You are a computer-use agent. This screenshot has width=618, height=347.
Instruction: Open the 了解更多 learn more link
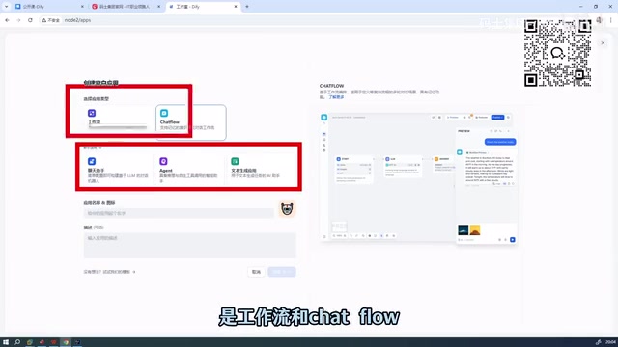coord(336,97)
